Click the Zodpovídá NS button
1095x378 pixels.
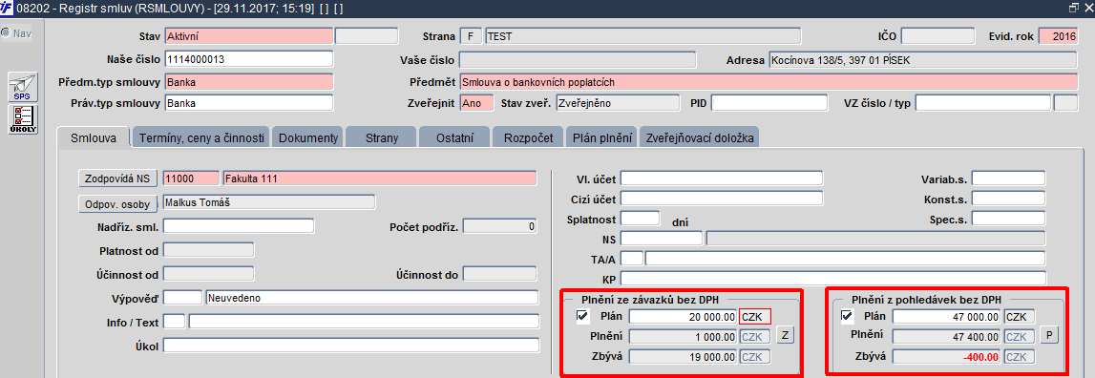(x=118, y=178)
